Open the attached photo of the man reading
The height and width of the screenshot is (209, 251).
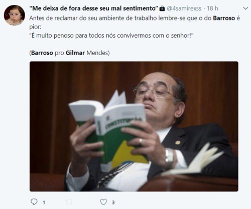134,126
